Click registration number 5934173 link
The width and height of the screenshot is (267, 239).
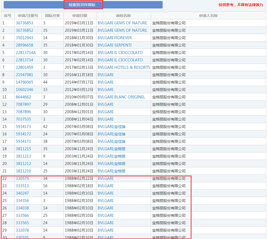23,127
